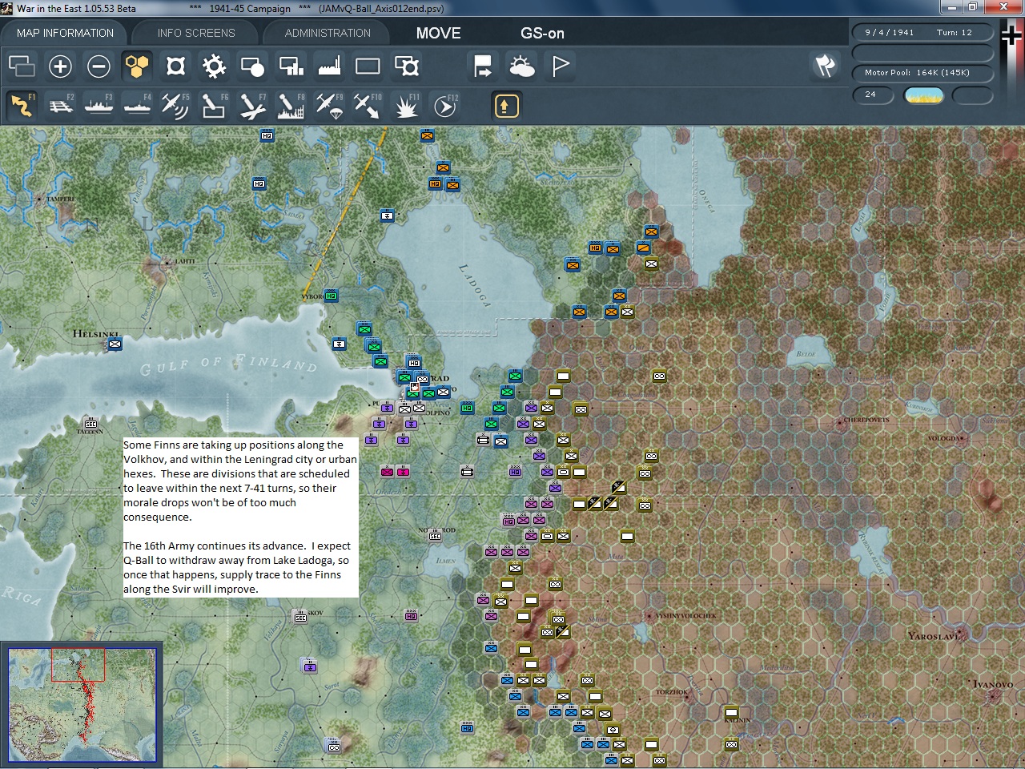Select F6 bomb unit mode
Viewport: 1025px width, 769px height.
pyautogui.click(x=214, y=105)
